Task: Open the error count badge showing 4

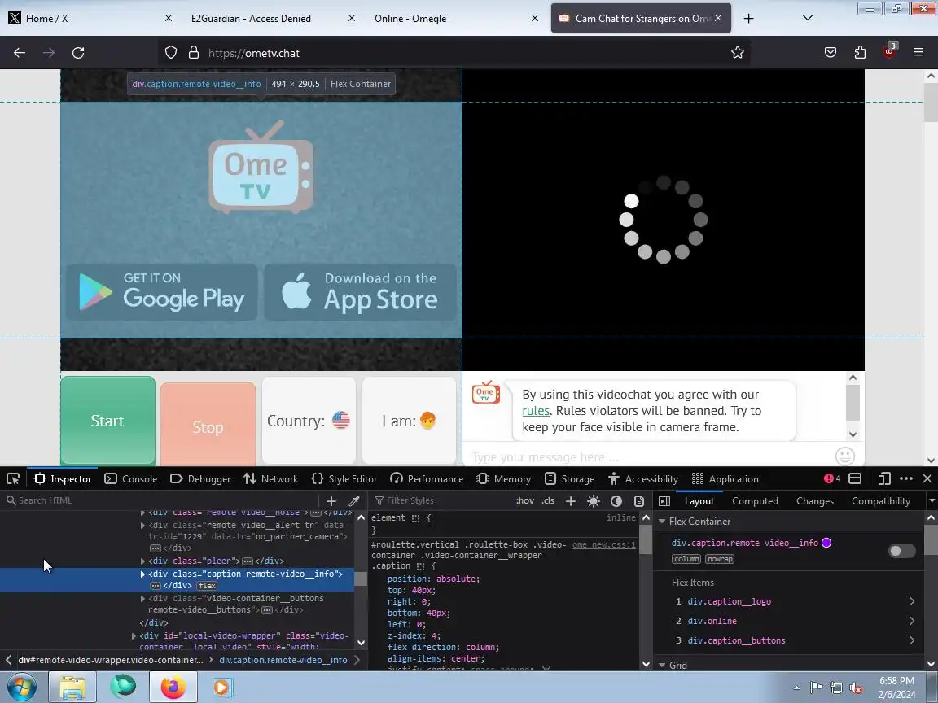Action: coord(832,478)
